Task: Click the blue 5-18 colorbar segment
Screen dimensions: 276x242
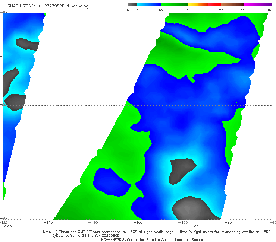Action: (149, 4)
